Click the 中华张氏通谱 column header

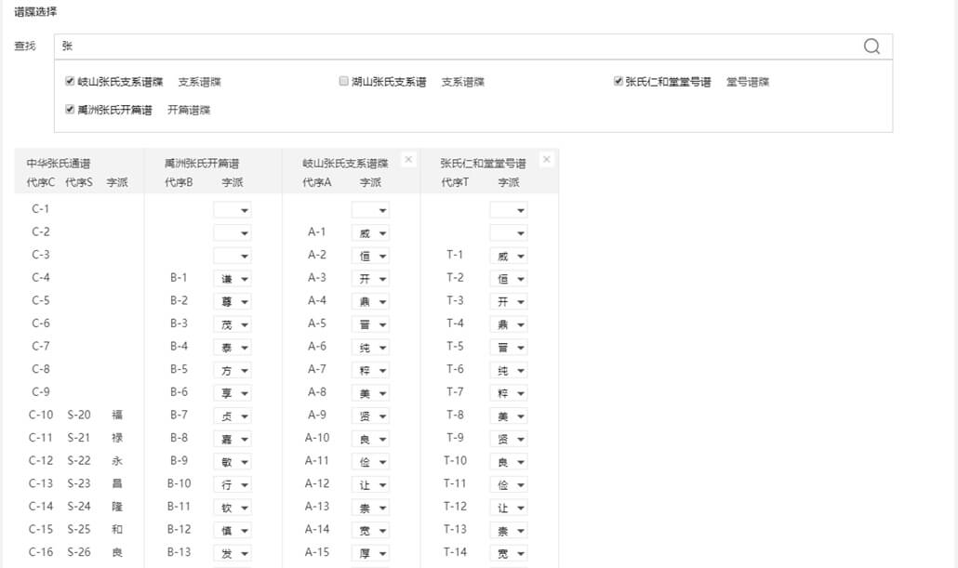(x=59, y=163)
